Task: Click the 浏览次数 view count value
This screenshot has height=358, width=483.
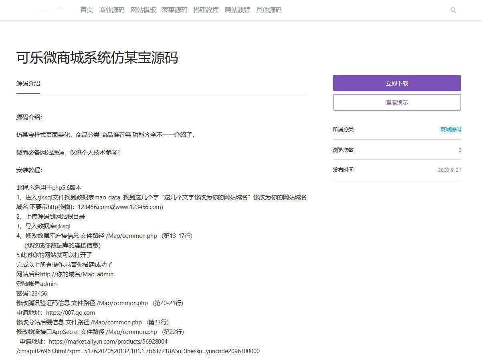Action: click(460, 150)
